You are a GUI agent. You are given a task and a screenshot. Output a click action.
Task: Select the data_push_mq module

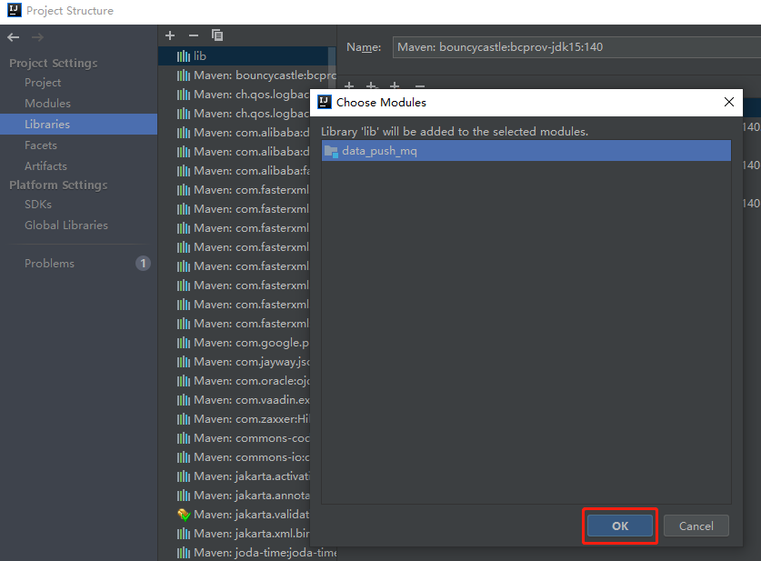point(526,150)
